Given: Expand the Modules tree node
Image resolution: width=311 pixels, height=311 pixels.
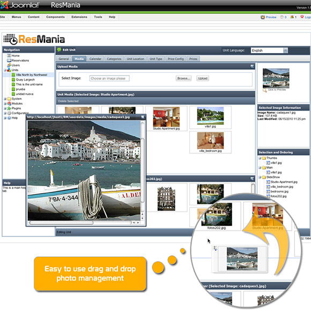Looking at the screenshot, I should click(5, 103).
